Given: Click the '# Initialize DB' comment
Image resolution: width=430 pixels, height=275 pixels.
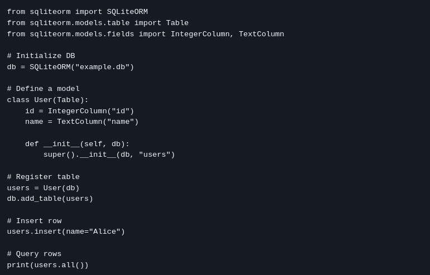Looking at the screenshot, I should 41,56.
